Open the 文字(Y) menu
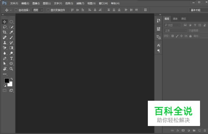This screenshot has height=134, width=208. coord(58,4)
